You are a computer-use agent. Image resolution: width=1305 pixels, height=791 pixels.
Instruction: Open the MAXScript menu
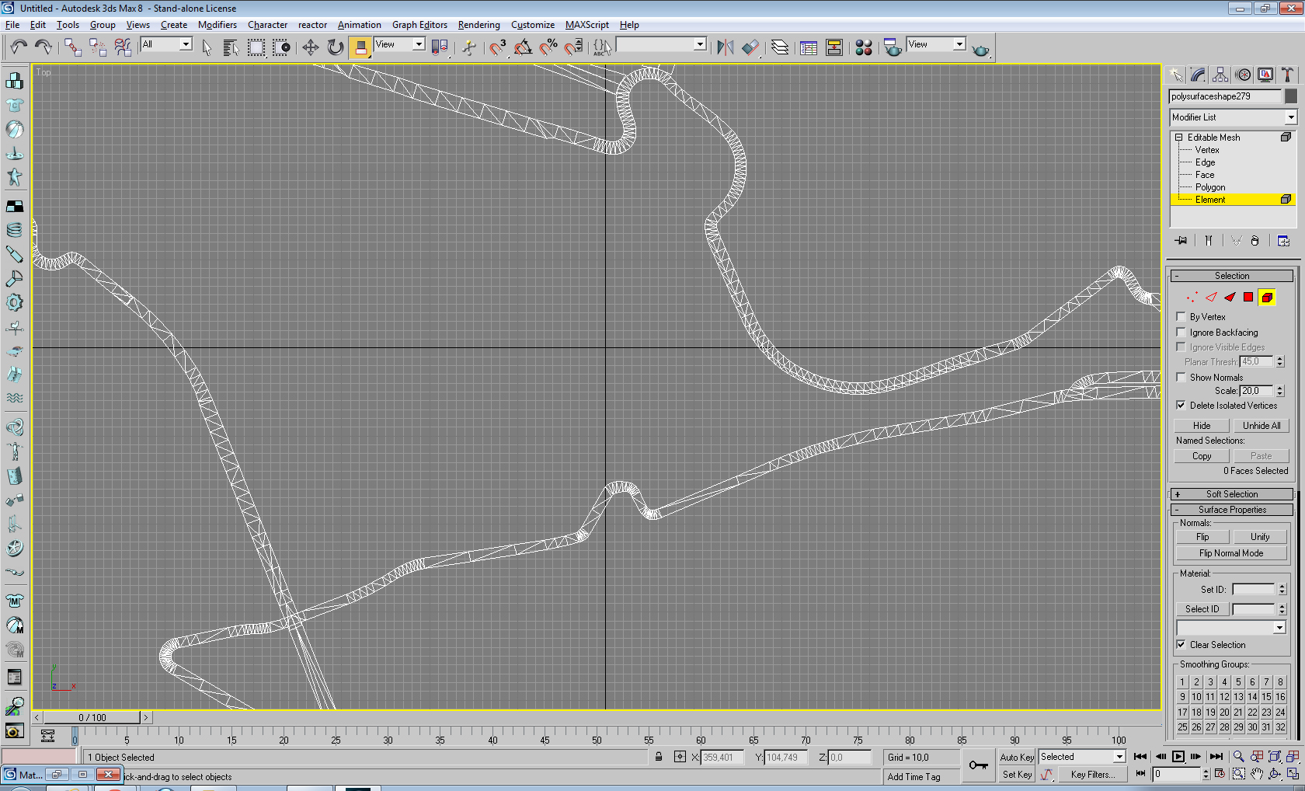point(587,25)
